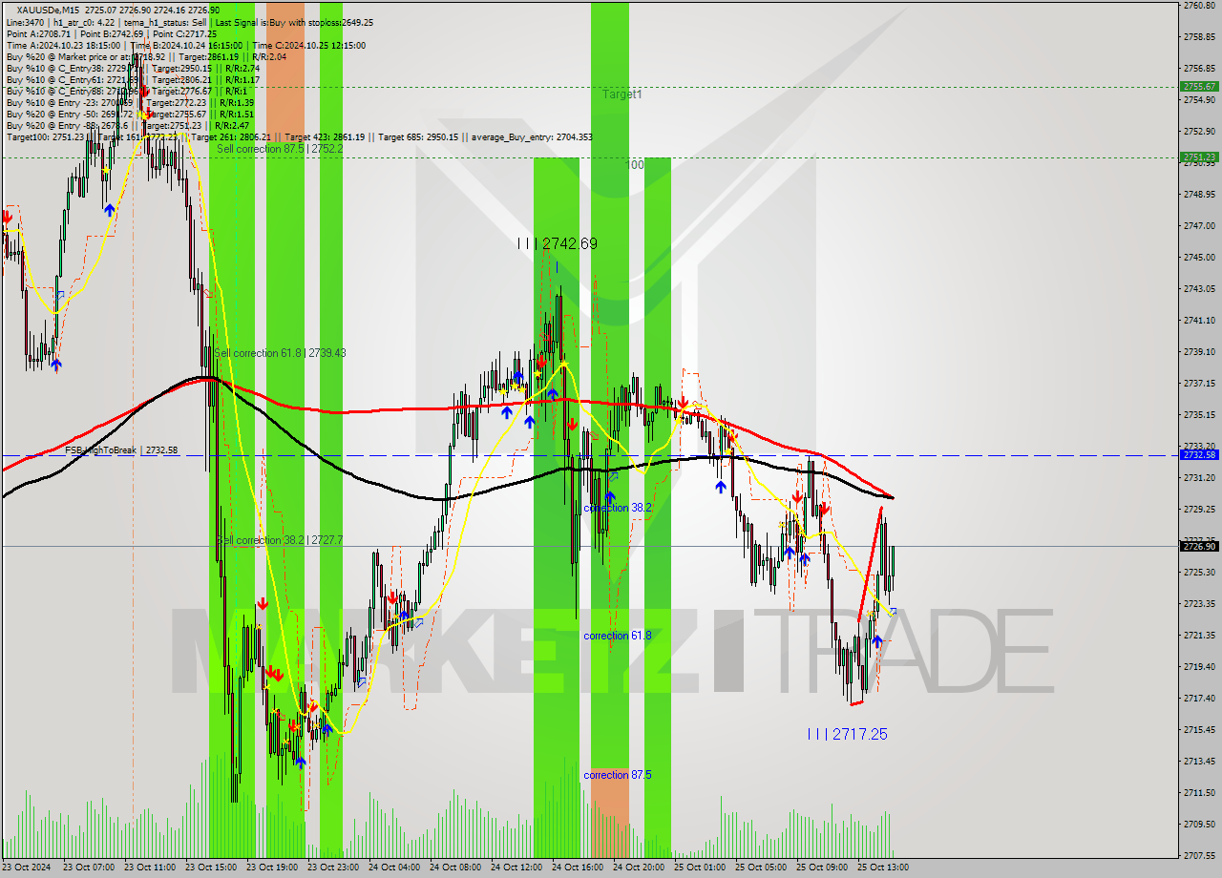Click the '100' level label
This screenshot has width=1222, height=878.
[x=635, y=165]
